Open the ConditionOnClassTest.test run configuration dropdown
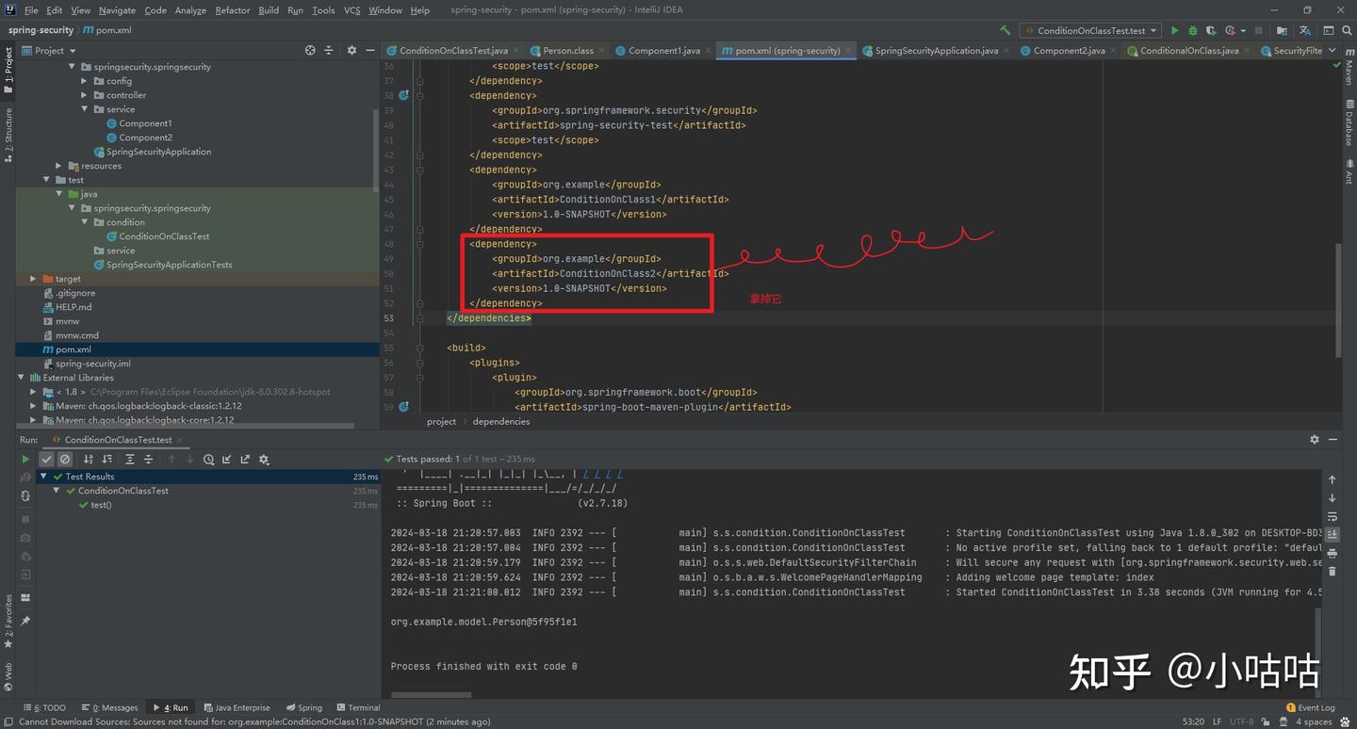Screen dimensions: 1357x729 click(1091, 30)
